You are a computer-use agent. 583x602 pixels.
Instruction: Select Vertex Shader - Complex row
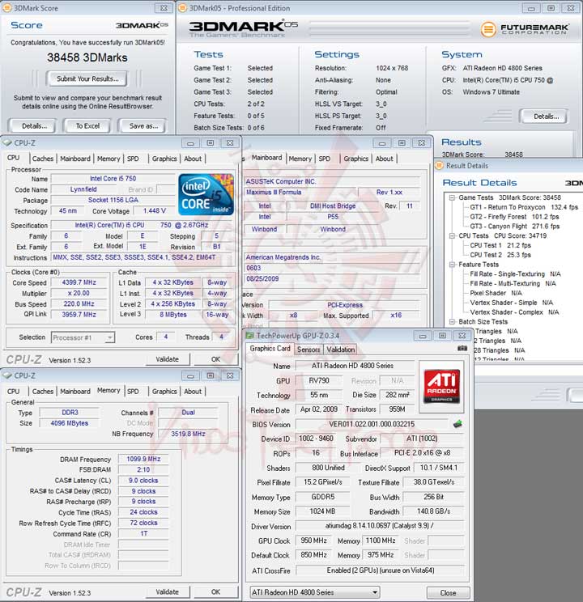[514, 312]
